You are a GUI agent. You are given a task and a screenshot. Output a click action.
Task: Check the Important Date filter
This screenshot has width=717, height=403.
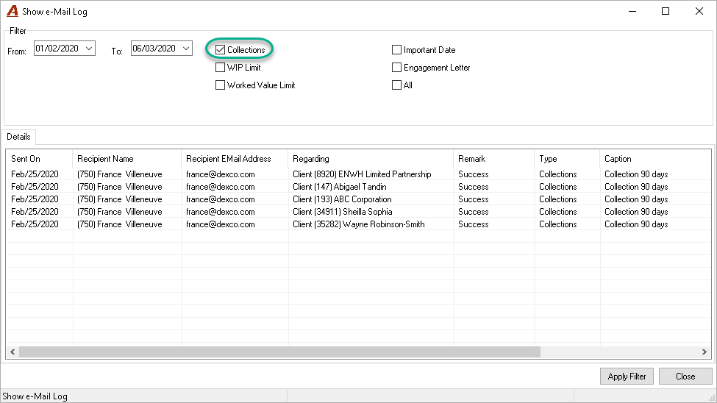click(397, 50)
